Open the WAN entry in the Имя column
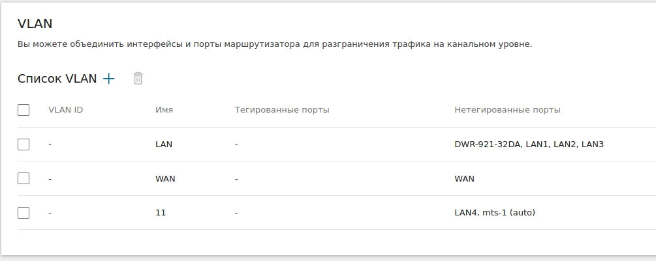This screenshot has height=261, width=656. (165, 178)
